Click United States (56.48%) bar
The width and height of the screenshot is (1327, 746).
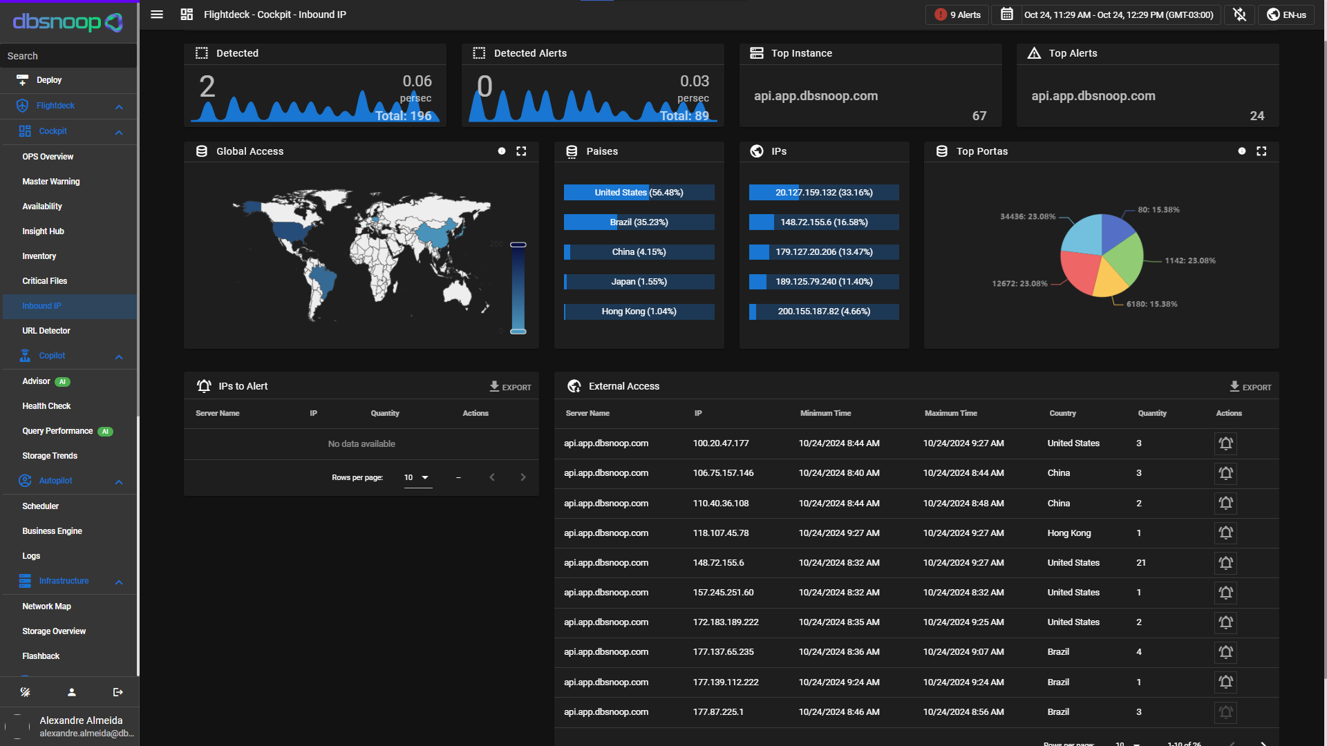(x=639, y=193)
